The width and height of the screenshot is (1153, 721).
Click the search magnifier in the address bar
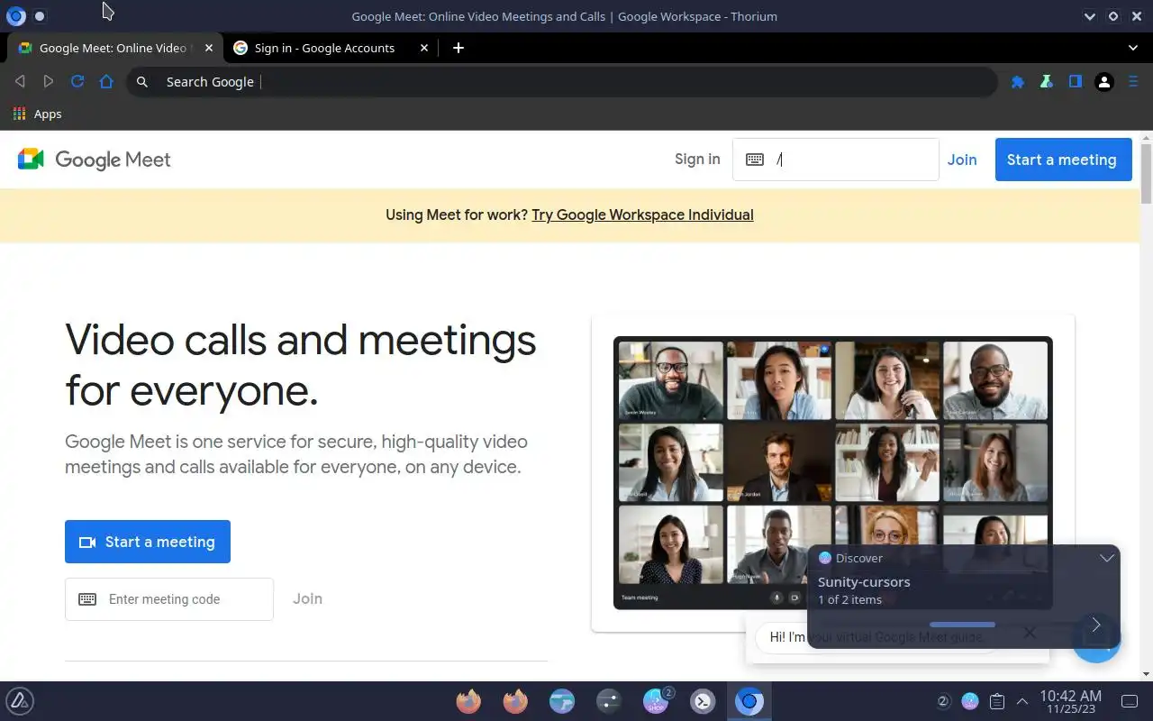pyautogui.click(x=142, y=82)
